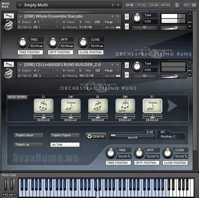The width and height of the screenshot is (199, 198).
Task: Choose the Triplets Figure category
Action: [x=65, y=135]
